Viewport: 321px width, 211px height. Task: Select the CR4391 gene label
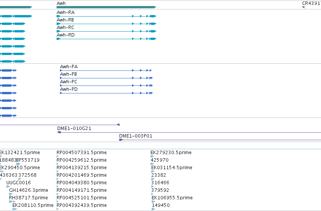point(312,3)
